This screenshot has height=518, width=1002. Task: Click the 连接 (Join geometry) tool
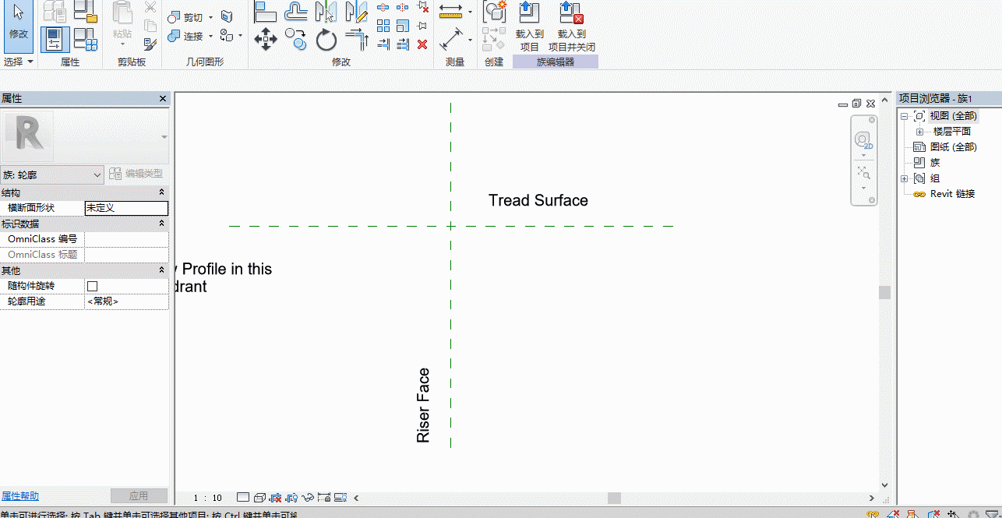[186, 36]
